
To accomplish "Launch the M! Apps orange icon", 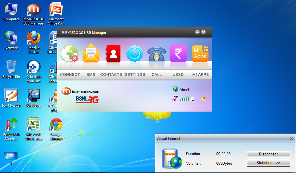I will point(200,54).
